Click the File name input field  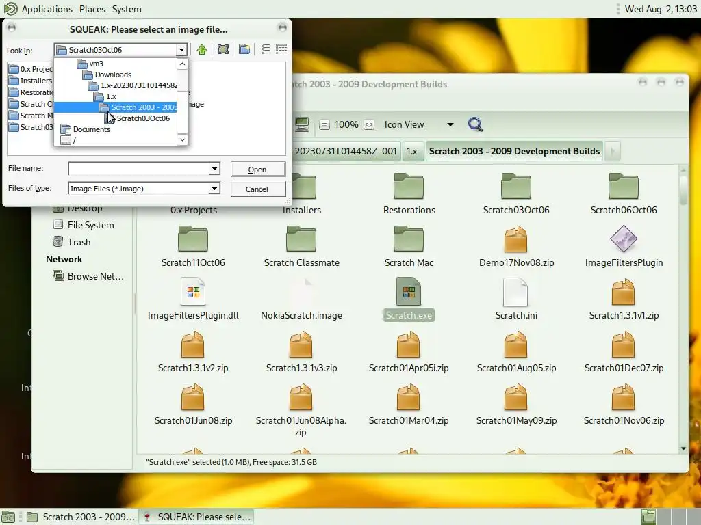click(138, 169)
